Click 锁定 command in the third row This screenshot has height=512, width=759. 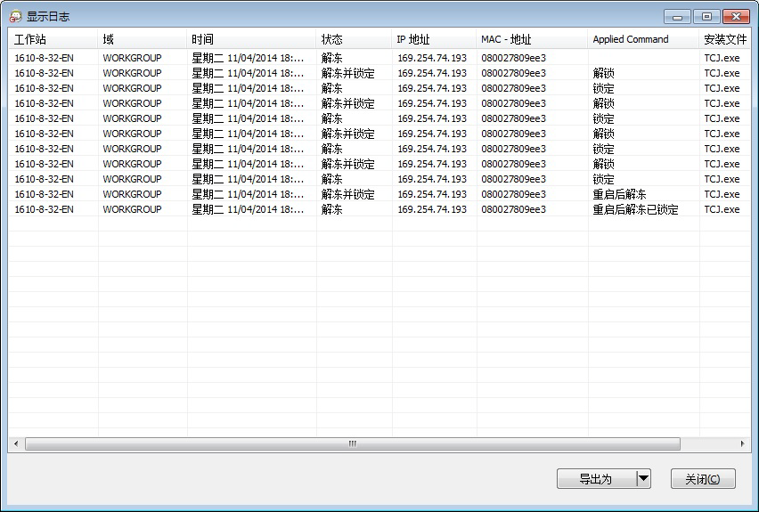[603, 88]
